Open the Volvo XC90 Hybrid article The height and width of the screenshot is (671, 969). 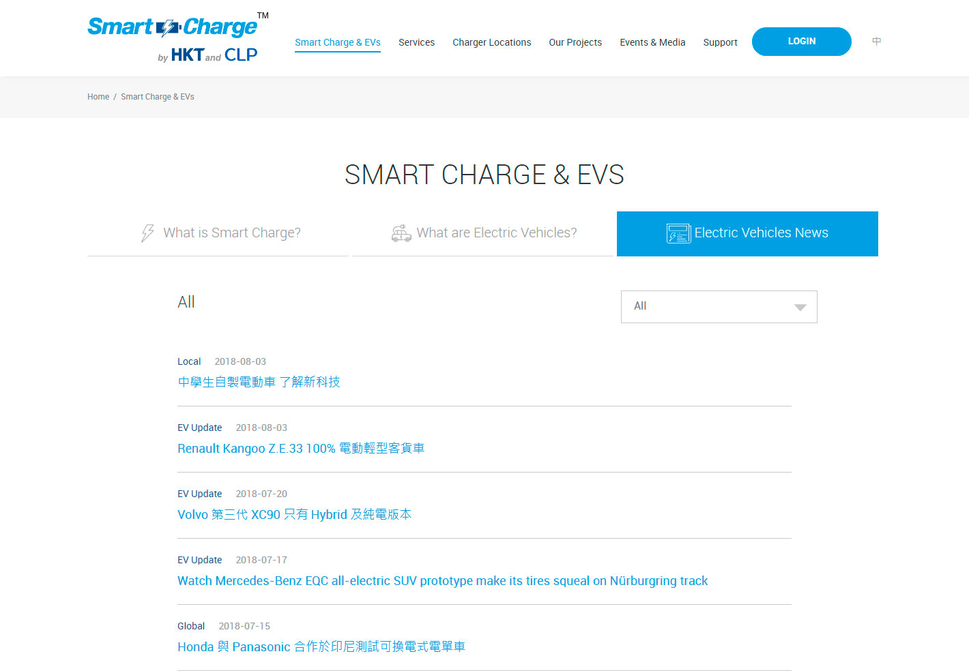pyautogui.click(x=294, y=514)
